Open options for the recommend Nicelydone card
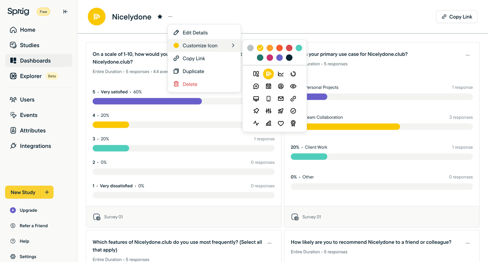Image resolution: width=488 pixels, height=262 pixels. pos(468,243)
